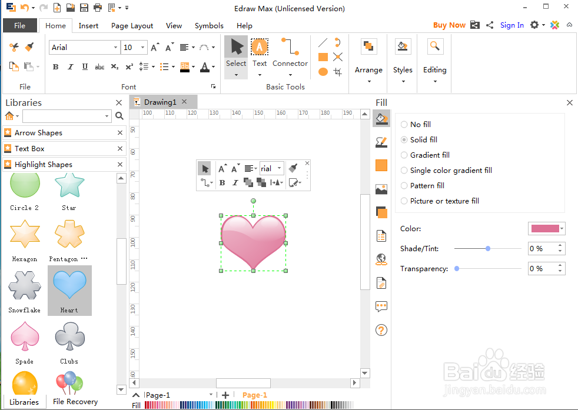Screen dimensions: 578x410
Task: Toggle Underline in the Font ribbon group
Action: coord(85,66)
